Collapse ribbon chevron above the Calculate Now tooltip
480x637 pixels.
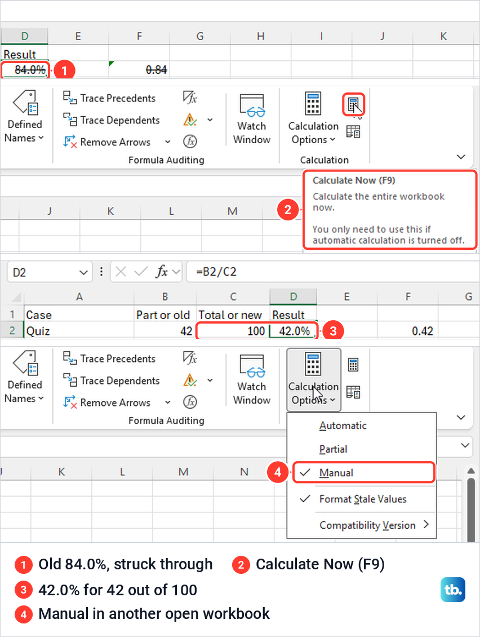461,157
